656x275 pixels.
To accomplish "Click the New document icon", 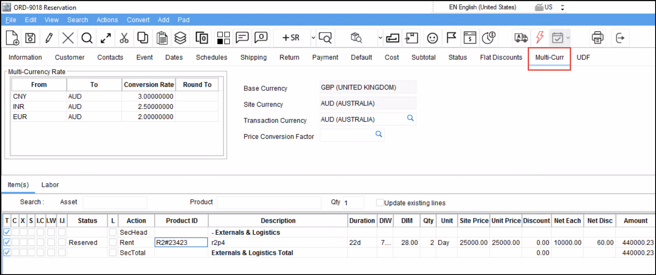I will point(12,38).
